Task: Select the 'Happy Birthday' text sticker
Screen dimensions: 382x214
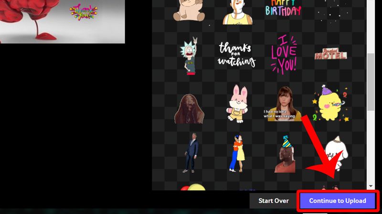Action: click(283, 9)
